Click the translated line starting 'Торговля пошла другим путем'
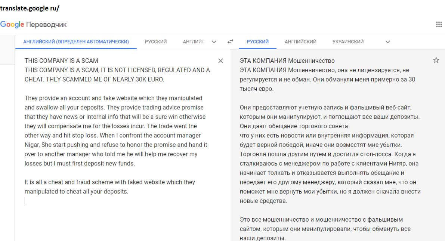445x241 pixels. (x=328, y=154)
